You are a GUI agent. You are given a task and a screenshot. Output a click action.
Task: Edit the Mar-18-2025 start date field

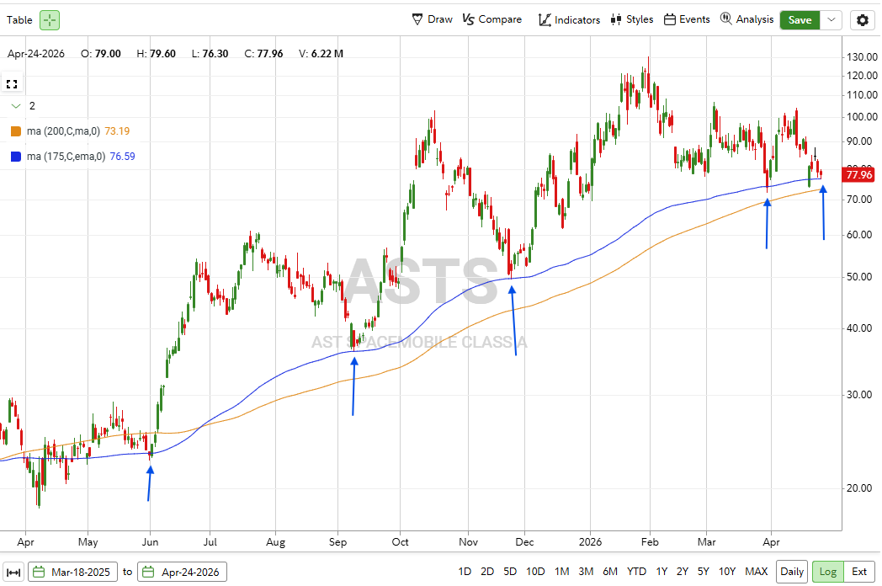point(73,572)
